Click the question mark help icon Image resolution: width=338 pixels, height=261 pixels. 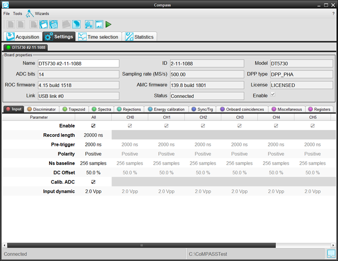tap(333, 14)
